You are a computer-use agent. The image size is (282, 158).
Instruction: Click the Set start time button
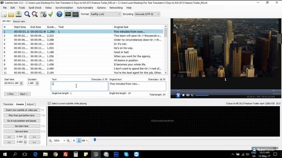click(22, 126)
